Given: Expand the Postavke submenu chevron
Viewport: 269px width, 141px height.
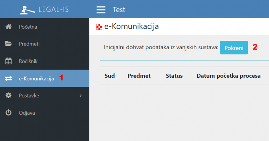Looking at the screenshot, I should point(80,96).
